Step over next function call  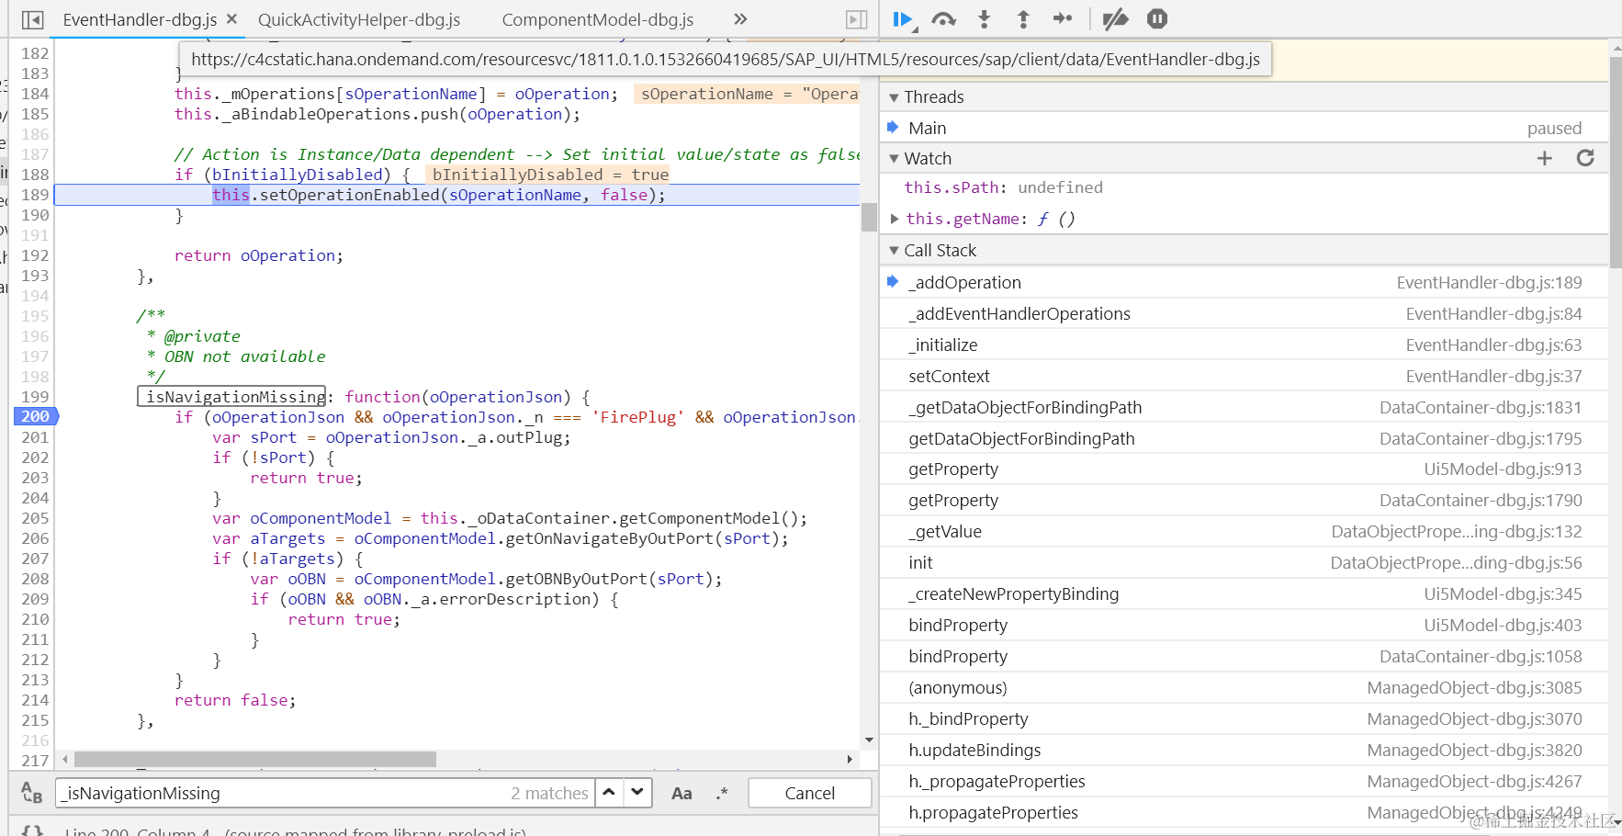pos(944,19)
